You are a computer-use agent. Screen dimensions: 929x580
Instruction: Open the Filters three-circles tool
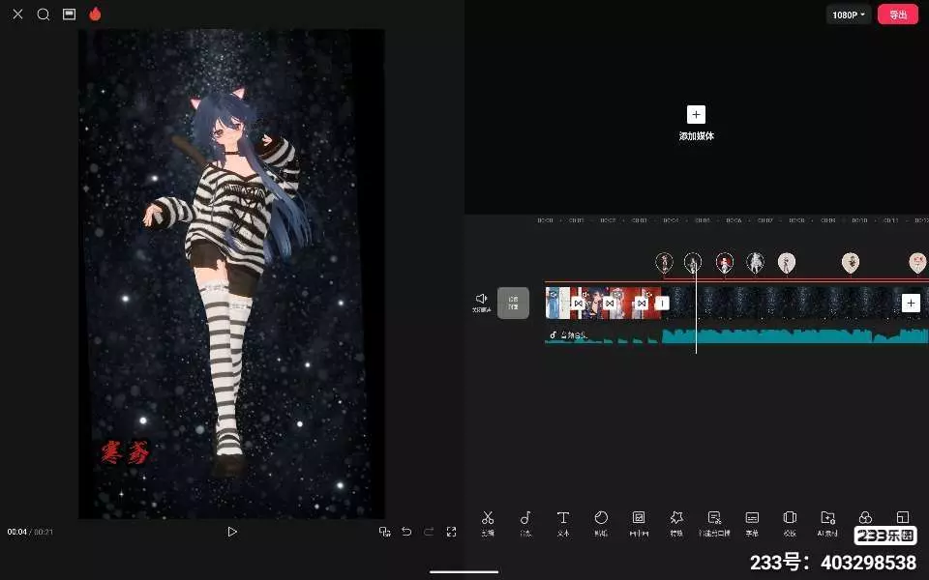[x=865, y=519]
